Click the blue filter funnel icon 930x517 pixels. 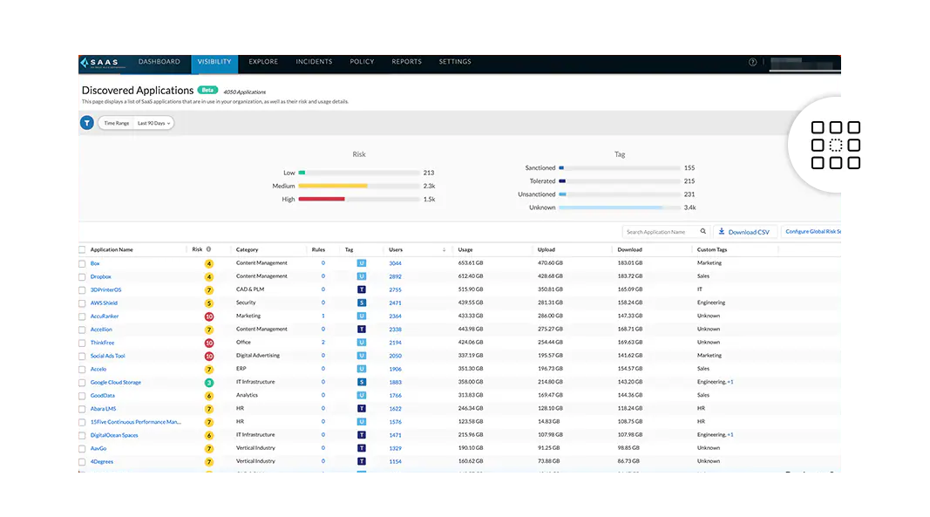tap(86, 123)
